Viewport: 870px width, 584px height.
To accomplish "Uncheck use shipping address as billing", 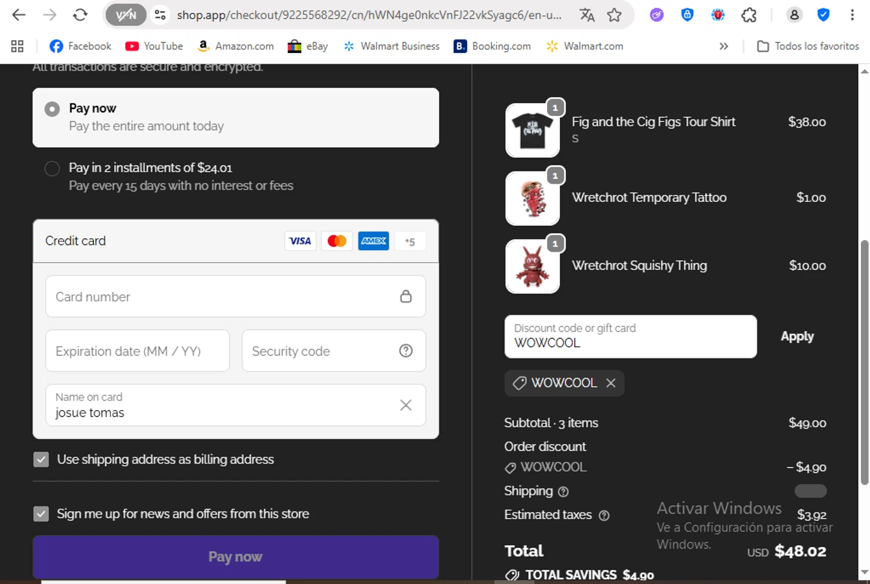I will [41, 460].
